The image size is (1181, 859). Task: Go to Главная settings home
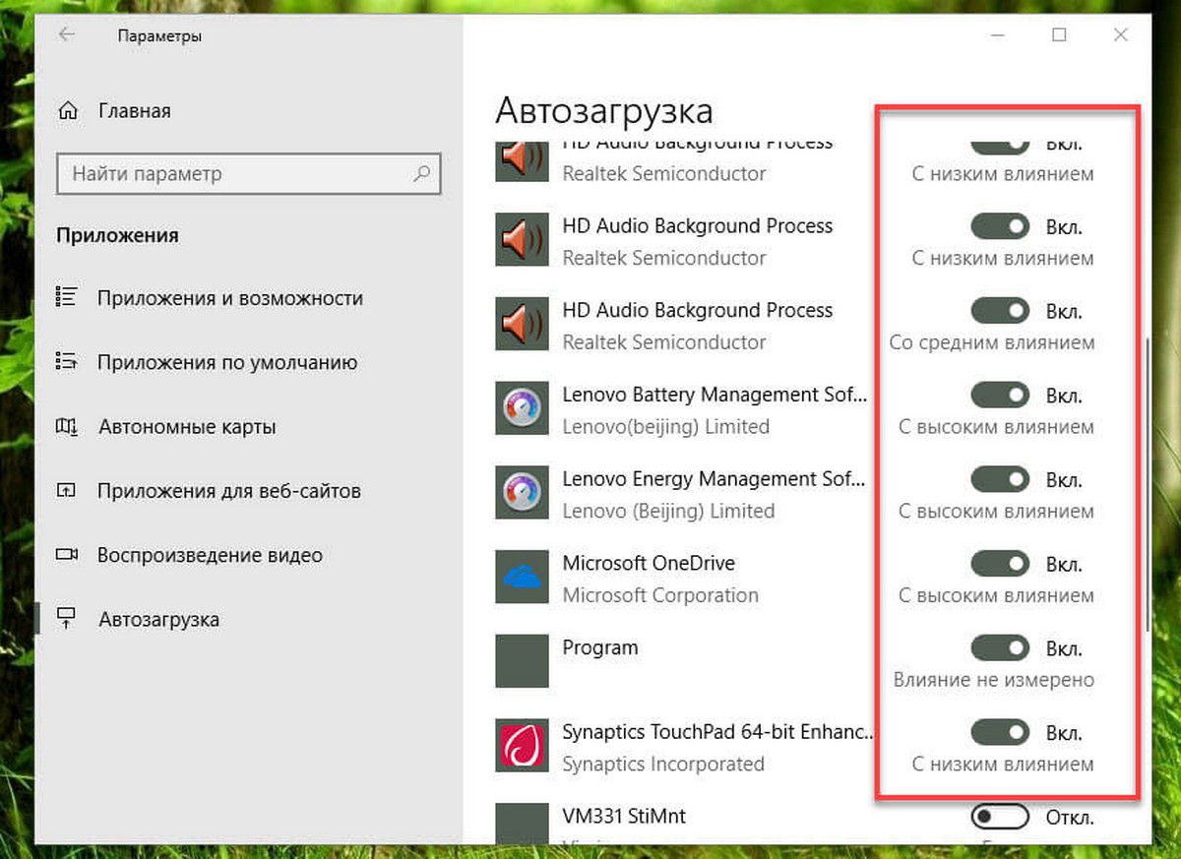(135, 110)
